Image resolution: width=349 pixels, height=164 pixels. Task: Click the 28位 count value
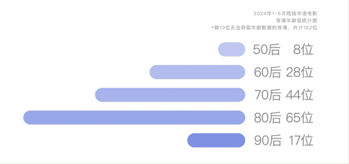300,72
